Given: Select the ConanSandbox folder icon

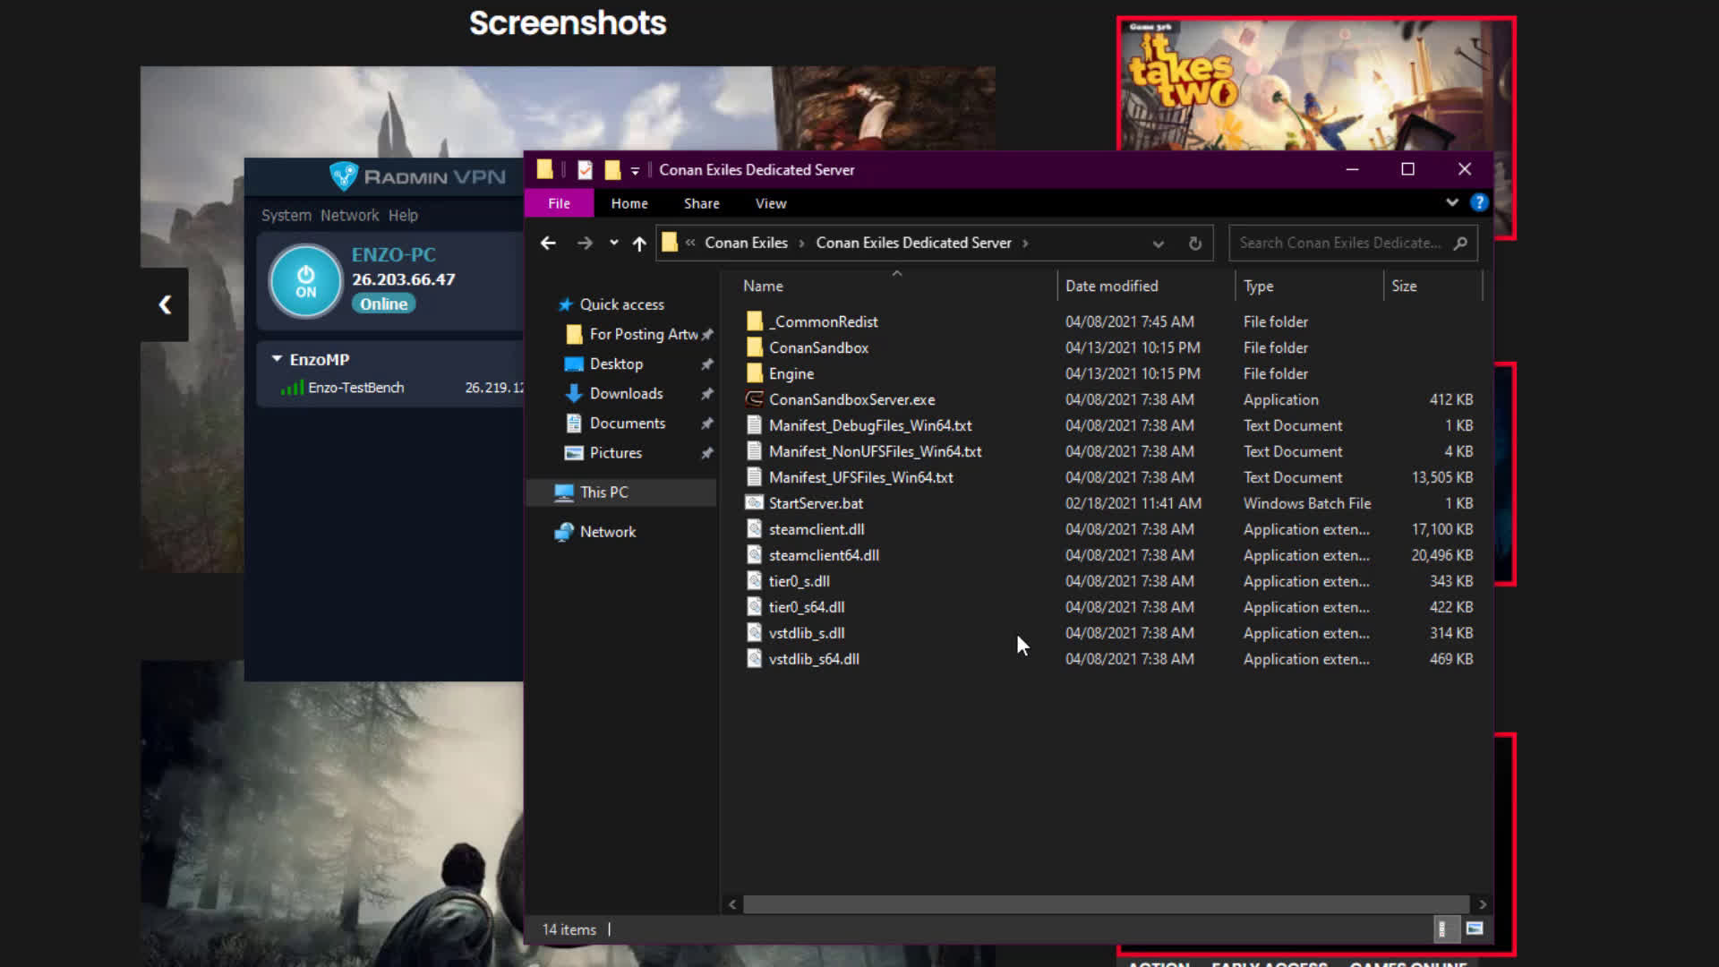Looking at the screenshot, I should coord(755,347).
